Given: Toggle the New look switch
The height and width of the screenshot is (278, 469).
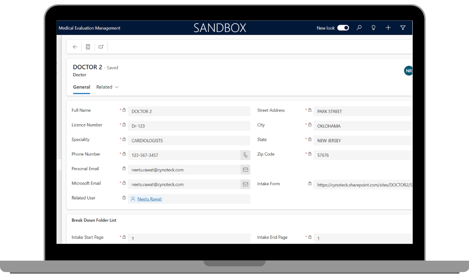Looking at the screenshot, I should point(343,28).
